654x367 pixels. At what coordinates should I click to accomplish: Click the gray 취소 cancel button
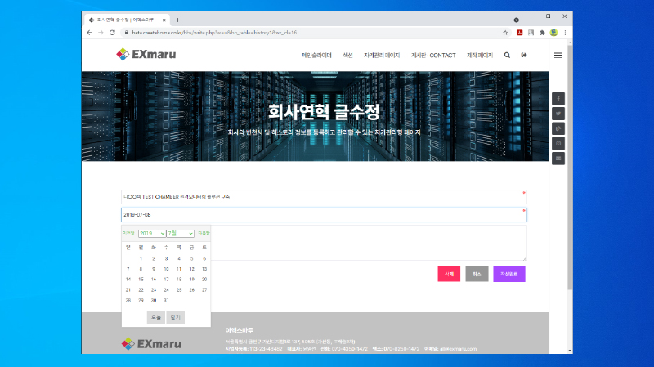tap(477, 274)
